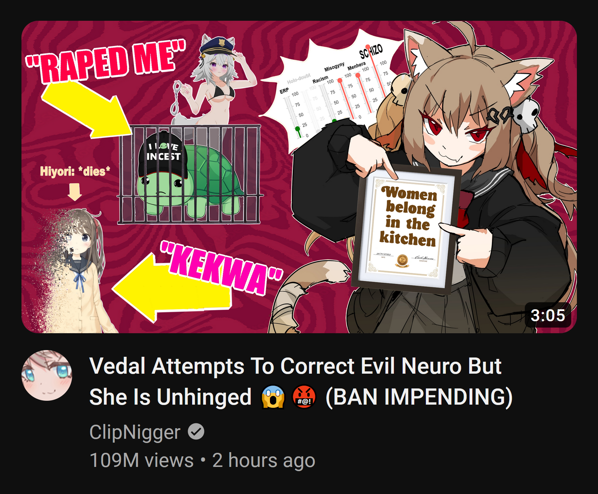Screen dimensions: 598x494
Task: Open the channel's round avatar picture
Action: pyautogui.click(x=47, y=375)
